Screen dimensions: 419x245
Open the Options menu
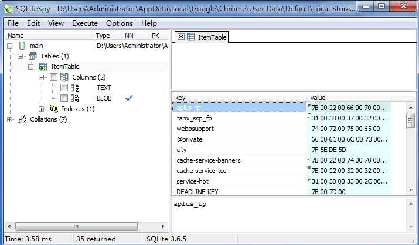[x=120, y=23]
